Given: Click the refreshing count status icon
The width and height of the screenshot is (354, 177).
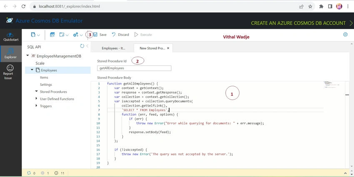Looking at the screenshot, I should [x=29, y=173].
